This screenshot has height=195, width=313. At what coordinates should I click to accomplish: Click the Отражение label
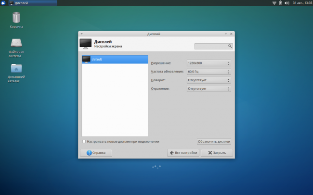(160, 89)
